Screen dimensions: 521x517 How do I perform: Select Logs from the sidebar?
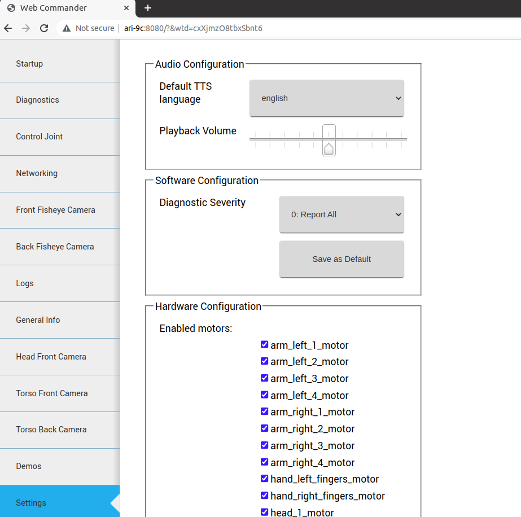[x=25, y=283]
